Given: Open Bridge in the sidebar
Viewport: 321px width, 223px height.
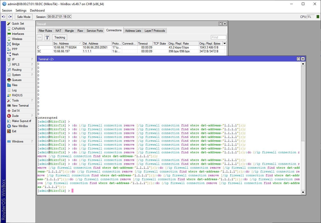Looking at the screenshot, I should coord(16,44).
